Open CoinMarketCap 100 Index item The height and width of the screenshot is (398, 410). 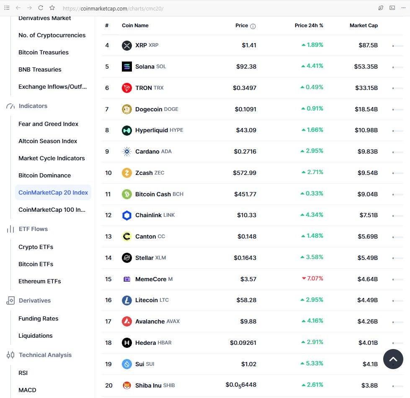52,210
